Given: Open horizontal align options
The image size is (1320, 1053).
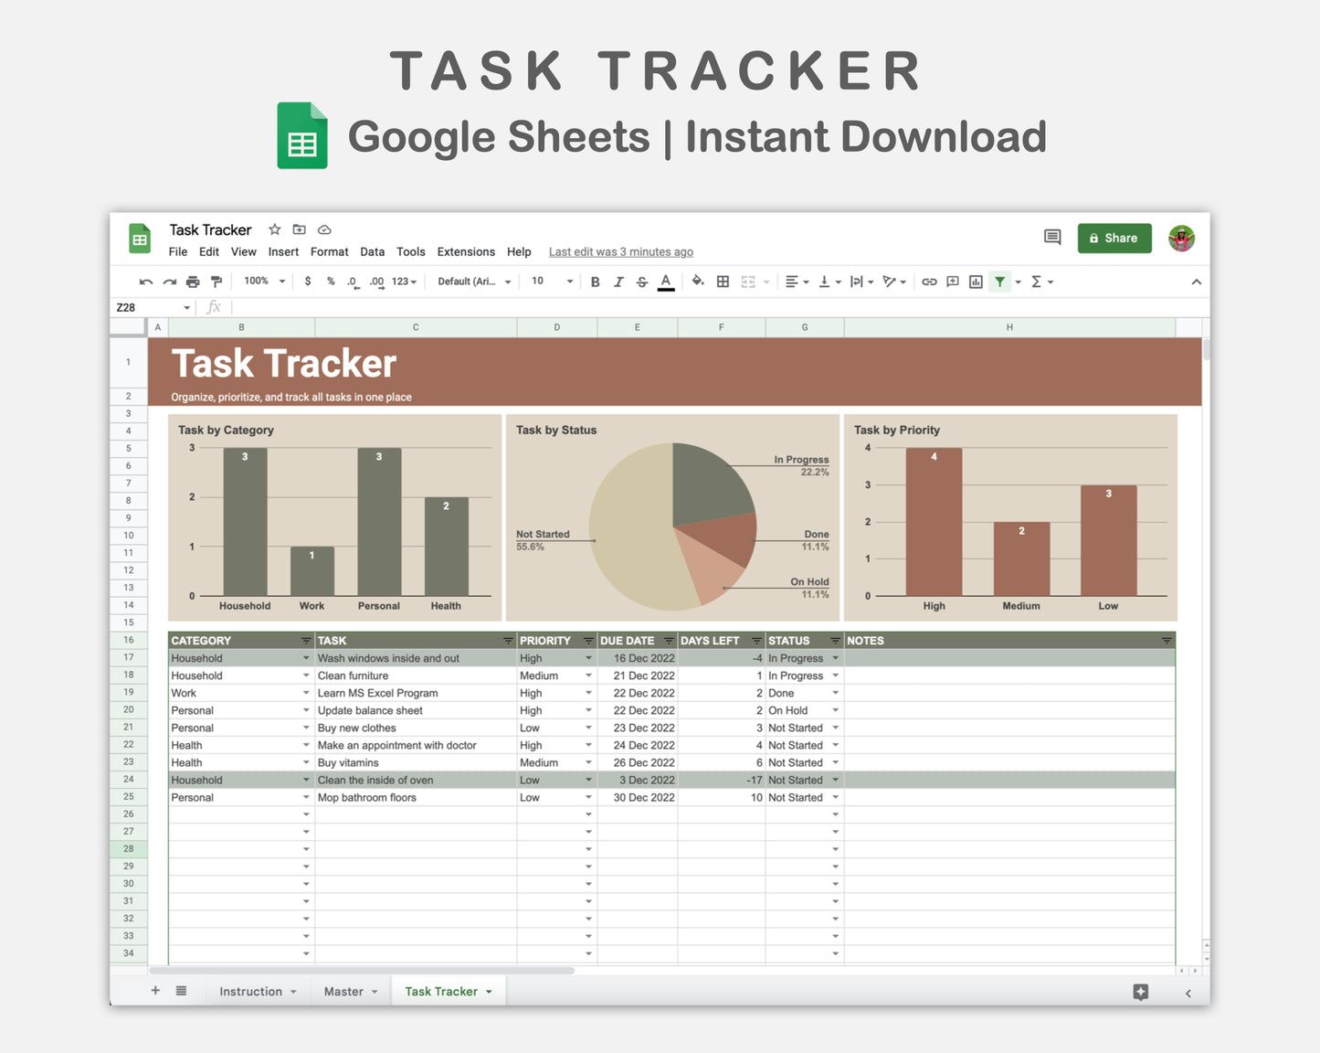Looking at the screenshot, I should (x=797, y=282).
